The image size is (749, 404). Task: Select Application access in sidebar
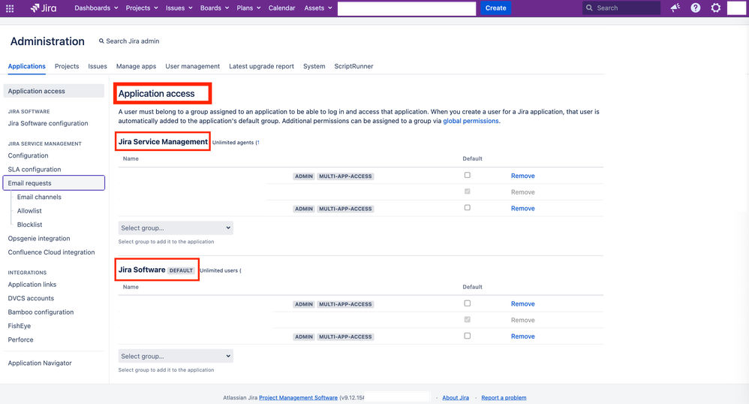[53, 91]
